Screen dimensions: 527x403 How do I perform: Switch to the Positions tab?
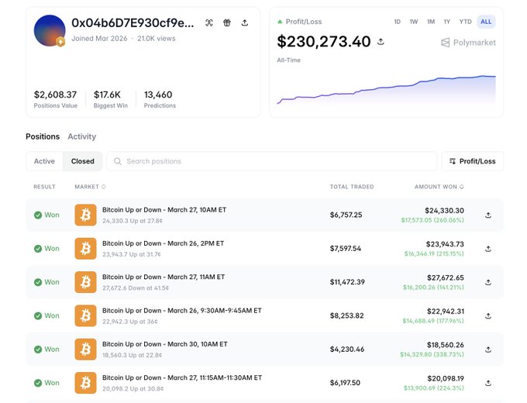43,136
